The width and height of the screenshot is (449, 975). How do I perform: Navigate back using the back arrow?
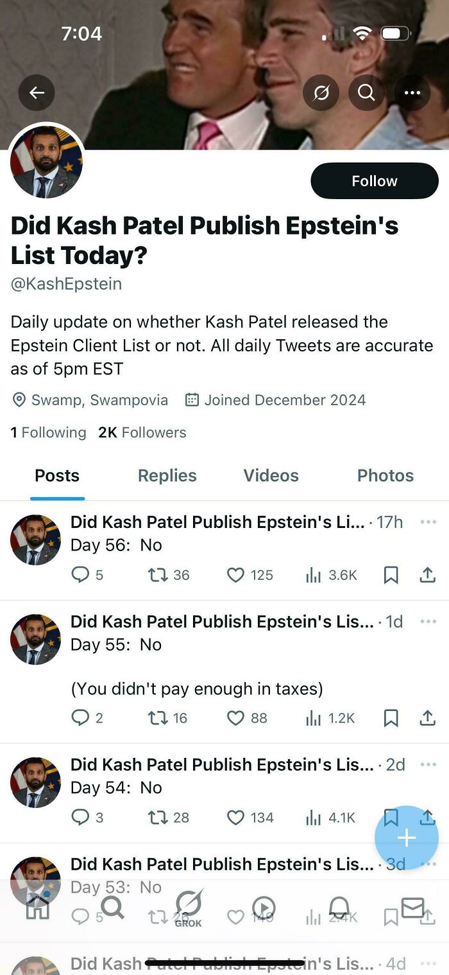[37, 92]
